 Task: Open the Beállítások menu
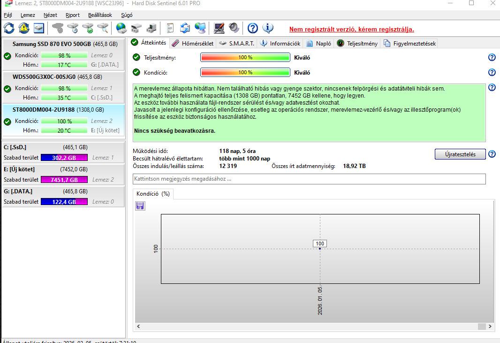click(100, 15)
